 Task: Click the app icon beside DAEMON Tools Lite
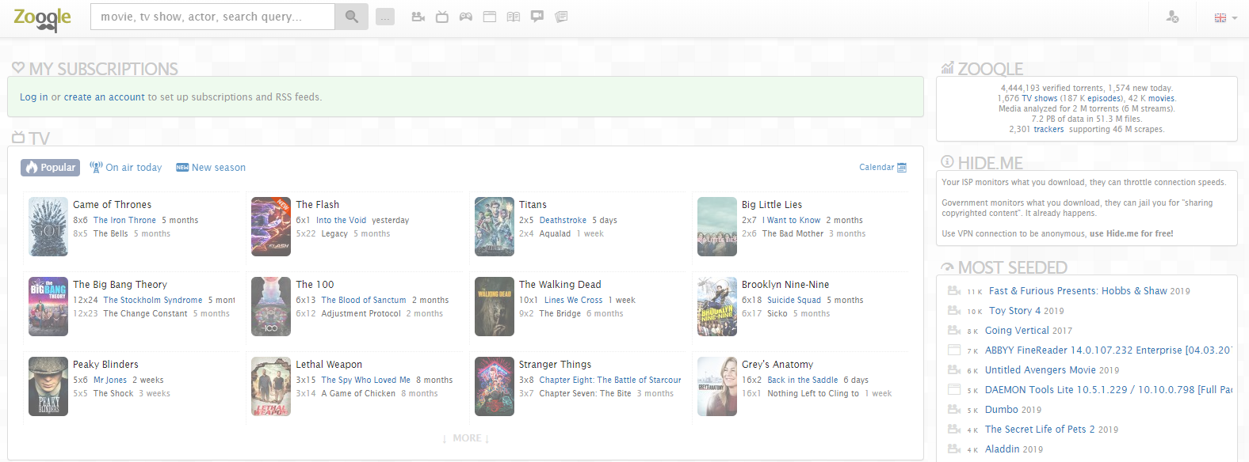point(954,390)
